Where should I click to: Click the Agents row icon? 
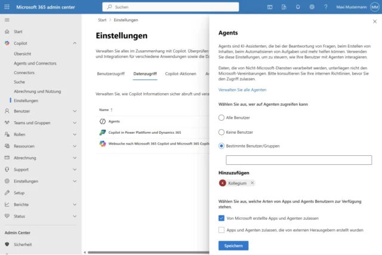point(103,121)
